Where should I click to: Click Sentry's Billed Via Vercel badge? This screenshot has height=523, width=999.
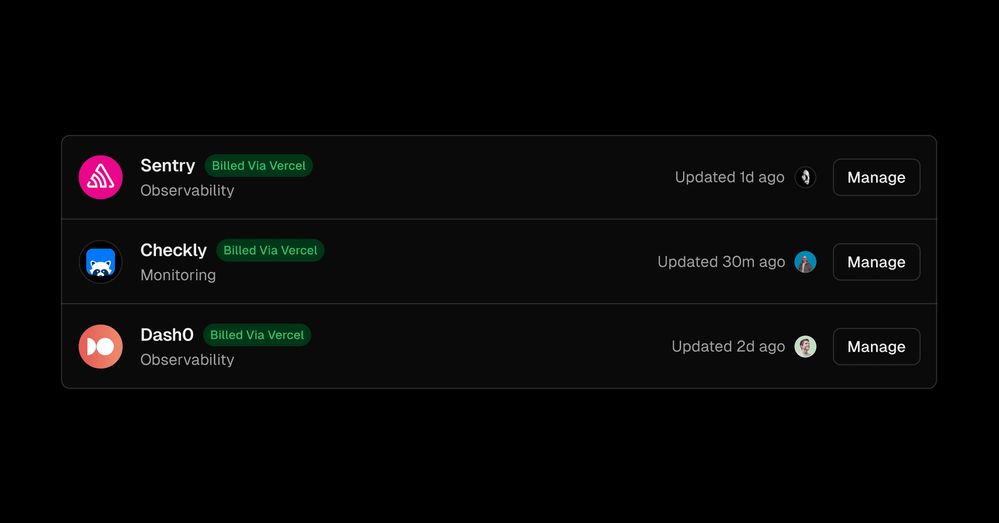(259, 165)
